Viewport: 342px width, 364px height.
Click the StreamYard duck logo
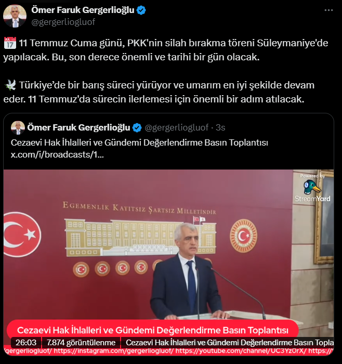(312, 188)
